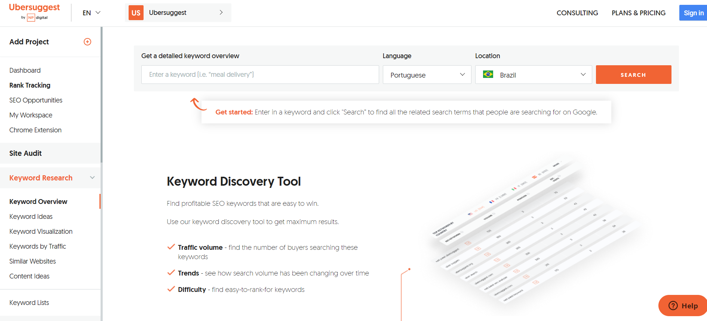The width and height of the screenshot is (707, 321).
Task: Open the Brazil location dropdown
Action: [x=534, y=75]
